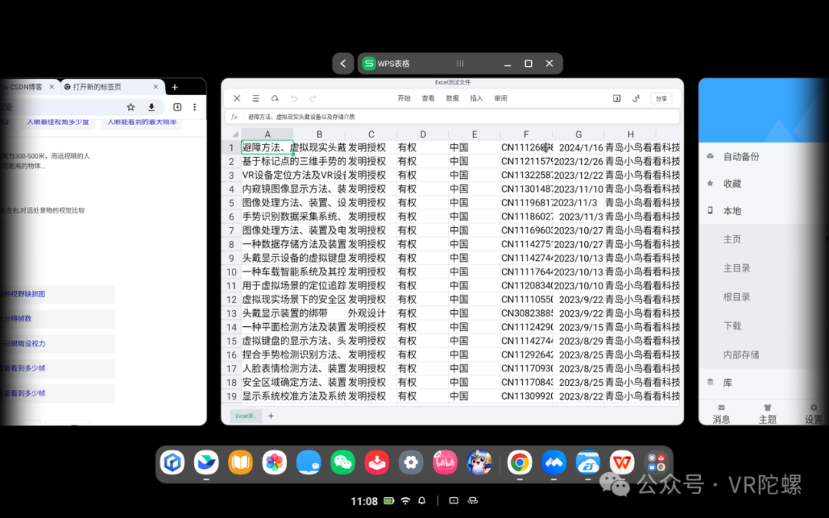
Task: Click cell 2023/9/15 in row 14
Action: click(x=579, y=327)
